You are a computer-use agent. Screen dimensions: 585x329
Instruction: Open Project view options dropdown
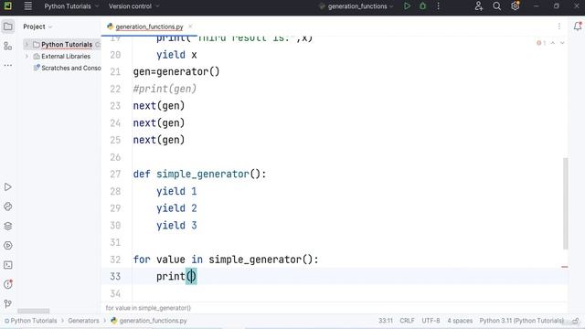37,27
